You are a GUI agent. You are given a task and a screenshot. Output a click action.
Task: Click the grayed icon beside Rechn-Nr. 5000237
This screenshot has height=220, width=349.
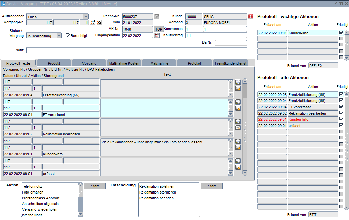157,16
